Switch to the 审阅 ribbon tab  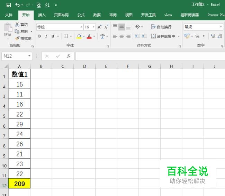click(x=113, y=15)
